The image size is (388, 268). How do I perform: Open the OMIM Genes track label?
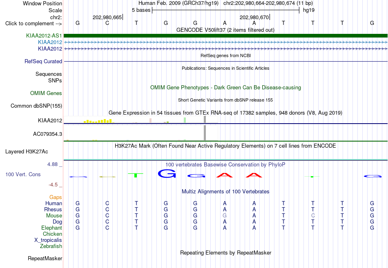tap(46, 93)
